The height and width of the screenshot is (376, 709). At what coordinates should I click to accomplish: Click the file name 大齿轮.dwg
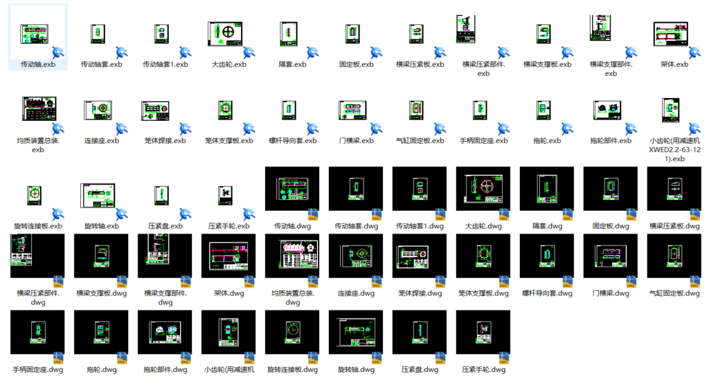coord(483,226)
